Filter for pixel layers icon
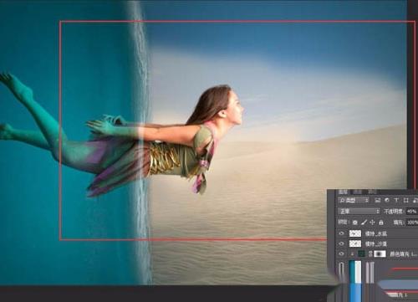This screenshot has width=418, height=302. [x=378, y=200]
